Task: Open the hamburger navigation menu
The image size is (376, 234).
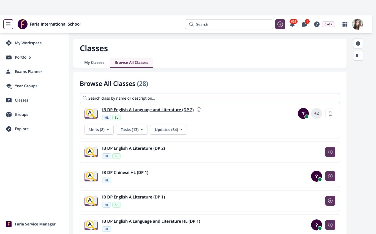Action: coord(8,24)
